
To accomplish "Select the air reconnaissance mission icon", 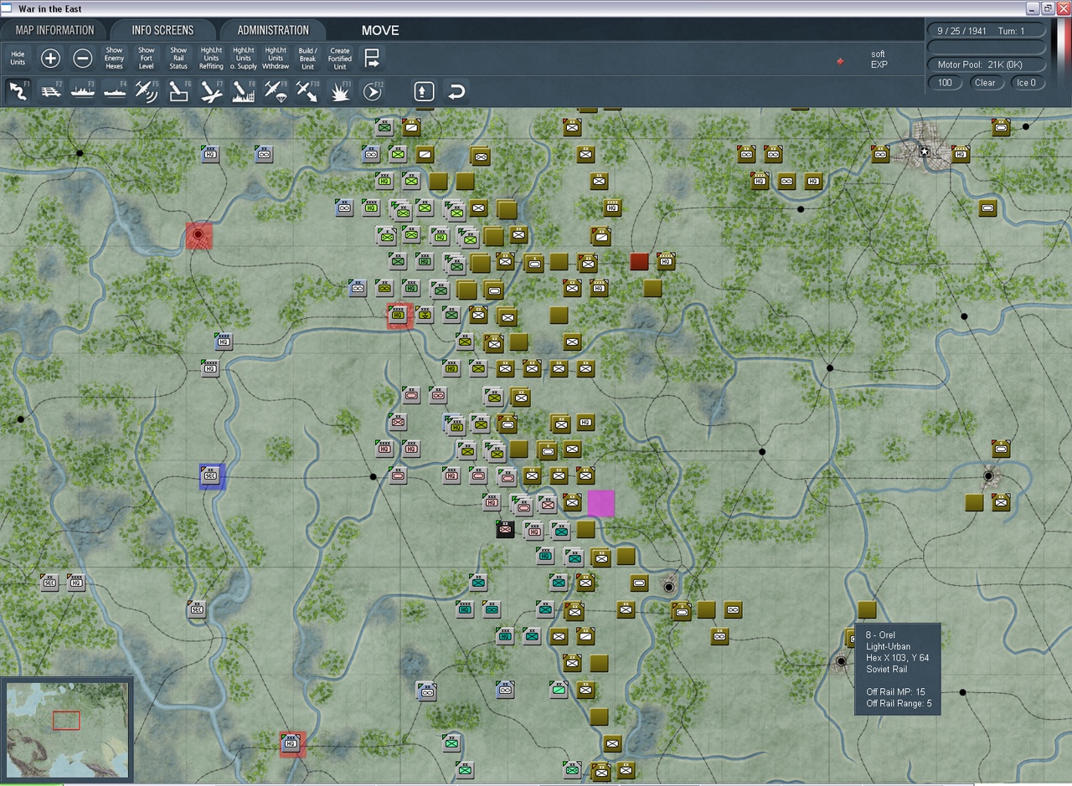I will pyautogui.click(x=147, y=90).
